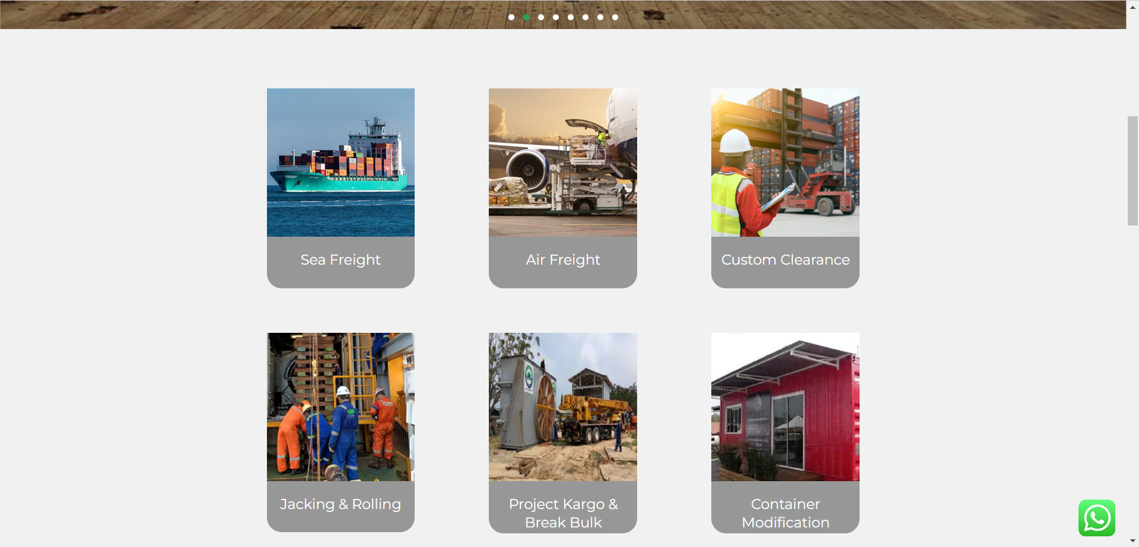This screenshot has width=1139, height=547.
Task: Open the red container house photo
Action: tap(785, 407)
